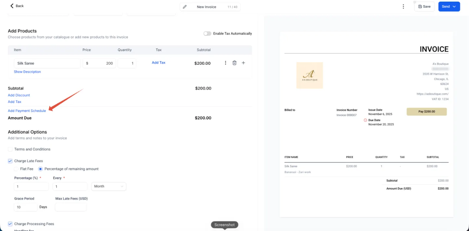Delete the Silk Saree item with trash icon
The width and height of the screenshot is (469, 231).
(234, 63)
